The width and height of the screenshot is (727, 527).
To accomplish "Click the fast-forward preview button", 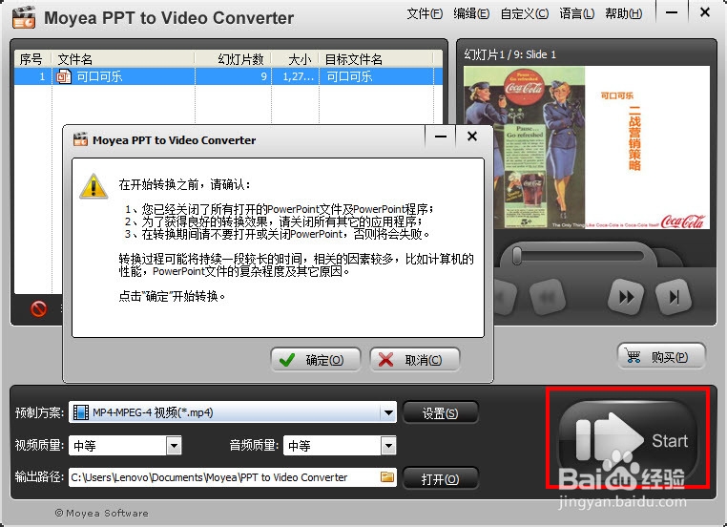I will pyautogui.click(x=626, y=297).
